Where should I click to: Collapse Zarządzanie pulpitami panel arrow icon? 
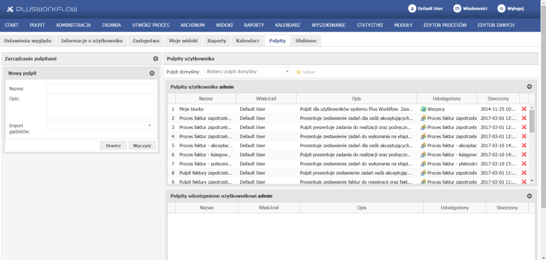156,59
